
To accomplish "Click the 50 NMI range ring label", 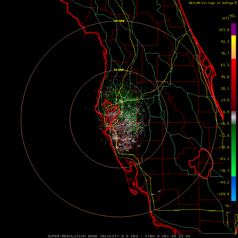I will pos(119,70).
